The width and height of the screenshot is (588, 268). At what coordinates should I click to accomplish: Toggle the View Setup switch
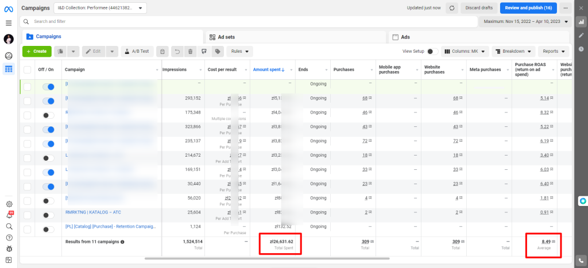432,51
